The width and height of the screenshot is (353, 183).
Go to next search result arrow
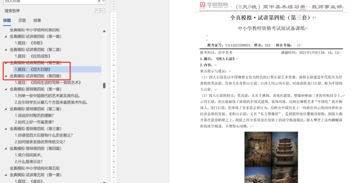point(102,11)
